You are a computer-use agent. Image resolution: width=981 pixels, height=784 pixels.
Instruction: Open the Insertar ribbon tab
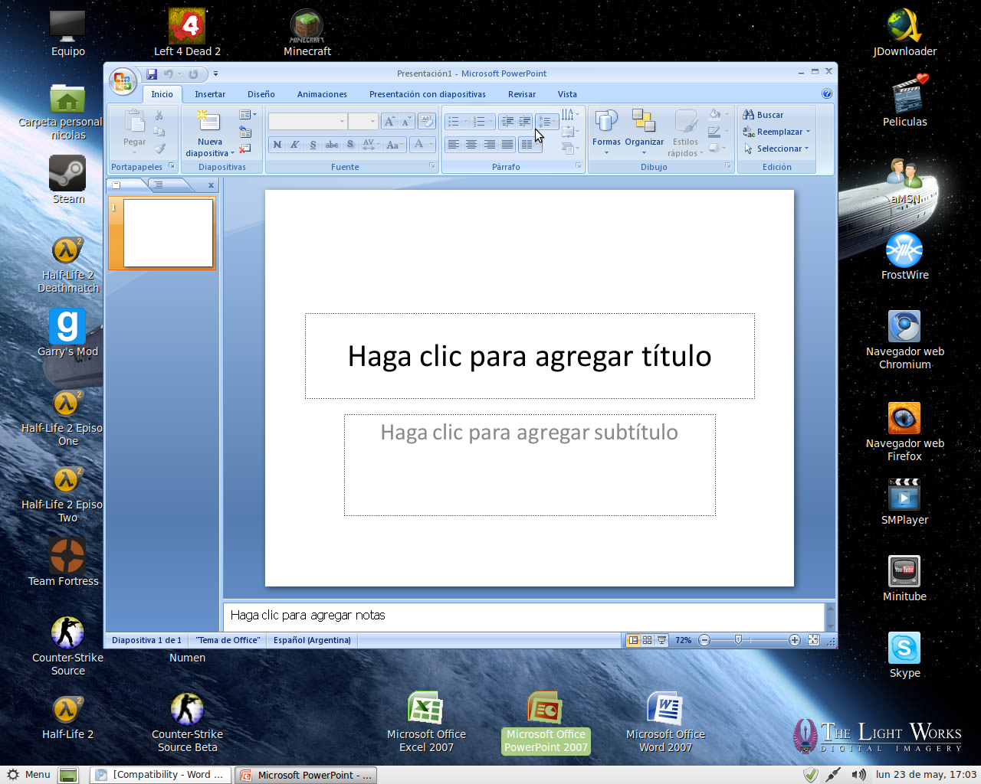click(210, 94)
